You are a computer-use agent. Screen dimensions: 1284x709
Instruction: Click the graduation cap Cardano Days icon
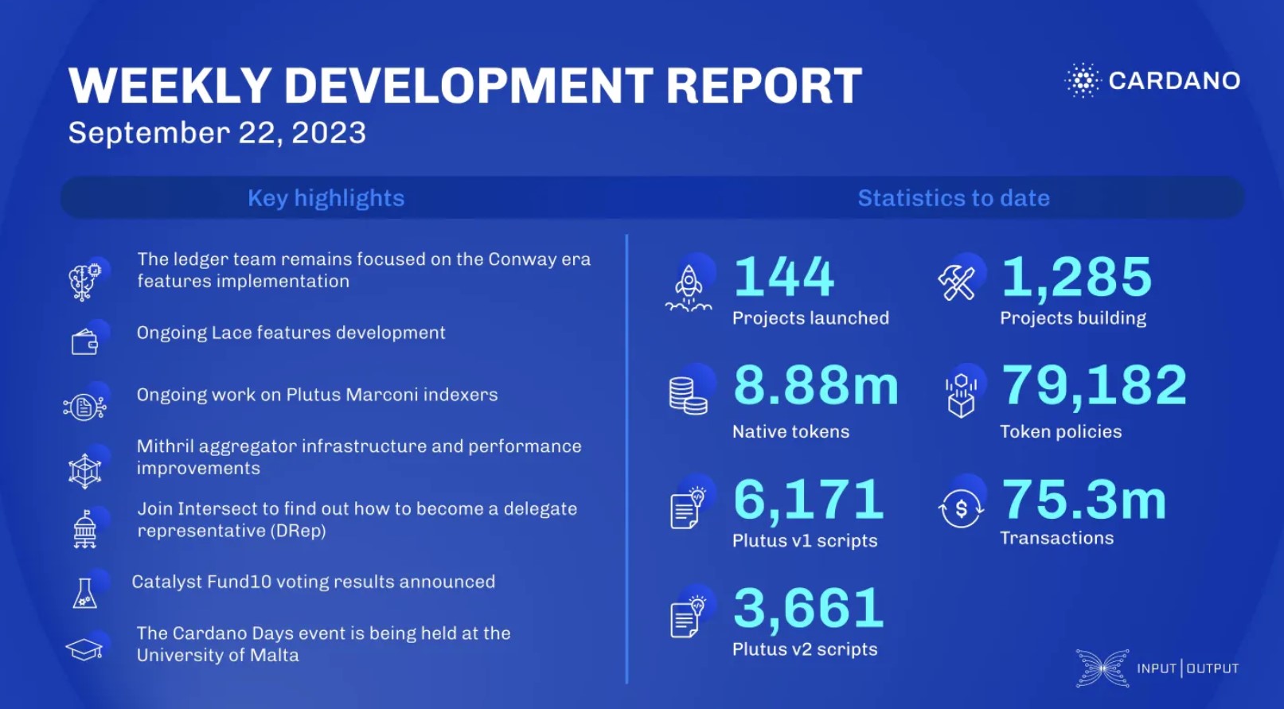[x=84, y=649]
